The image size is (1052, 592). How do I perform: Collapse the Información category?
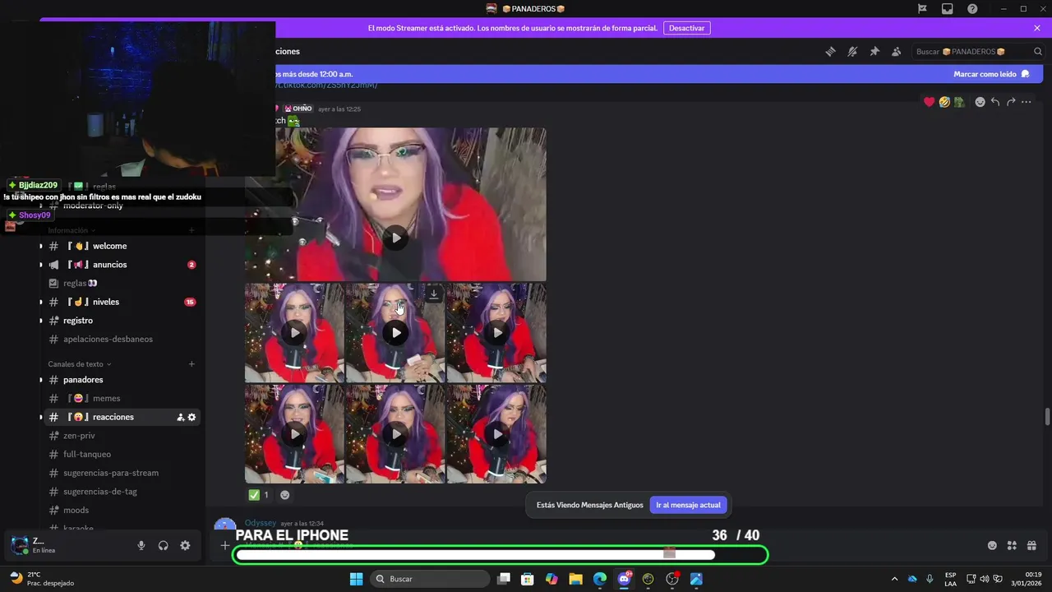[72, 230]
